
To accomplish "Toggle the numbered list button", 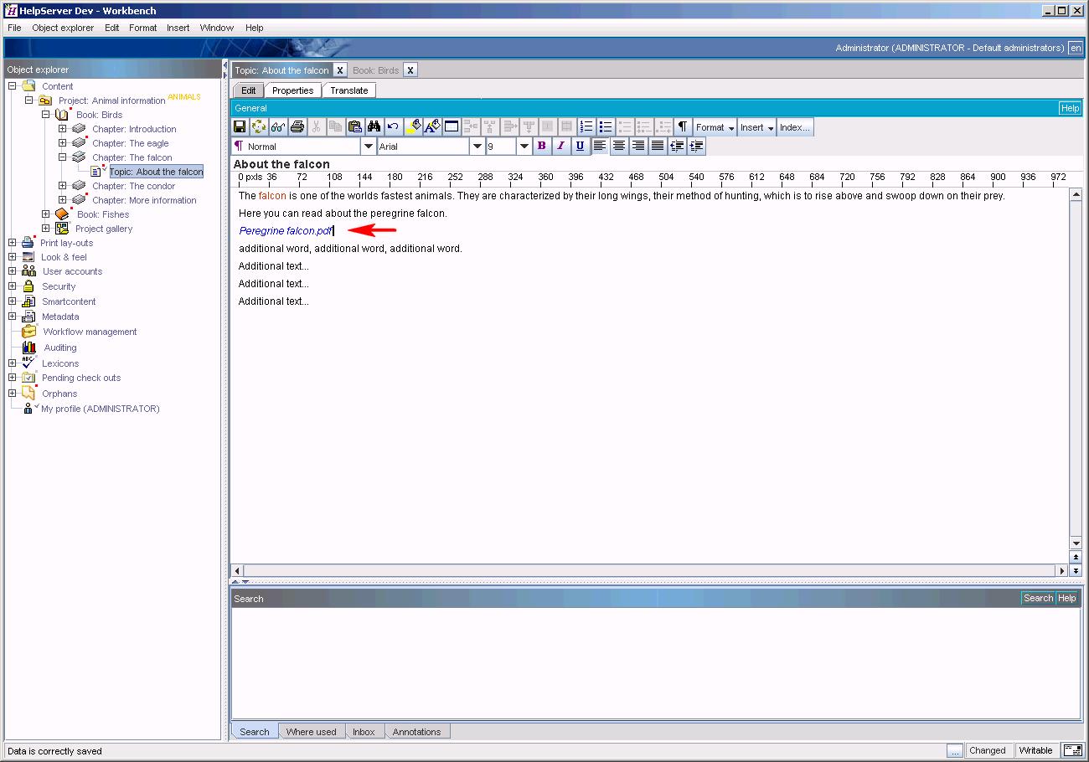I will click(586, 127).
